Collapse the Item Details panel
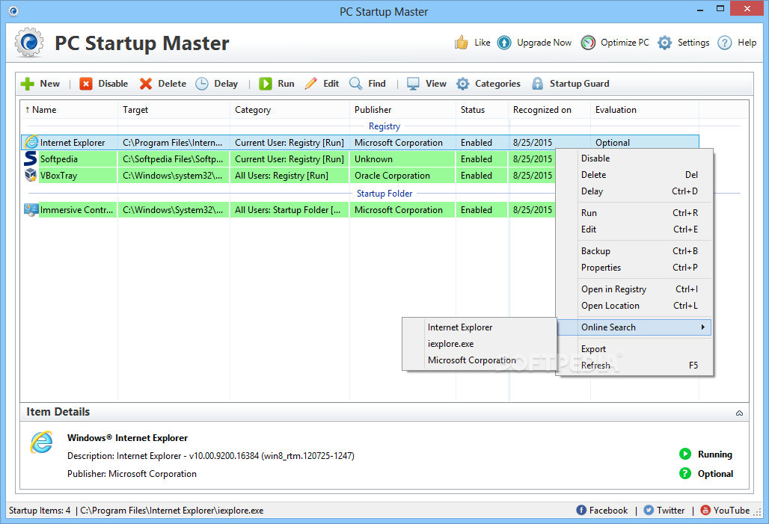The height and width of the screenshot is (524, 769). pyautogui.click(x=739, y=413)
